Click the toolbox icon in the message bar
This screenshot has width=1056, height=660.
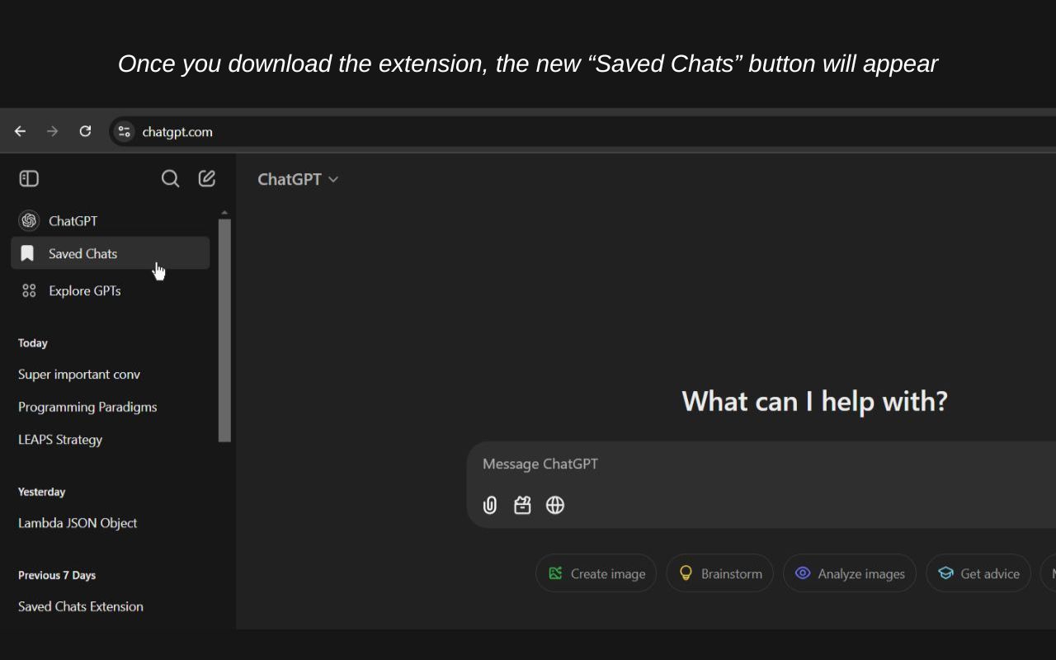(x=522, y=505)
